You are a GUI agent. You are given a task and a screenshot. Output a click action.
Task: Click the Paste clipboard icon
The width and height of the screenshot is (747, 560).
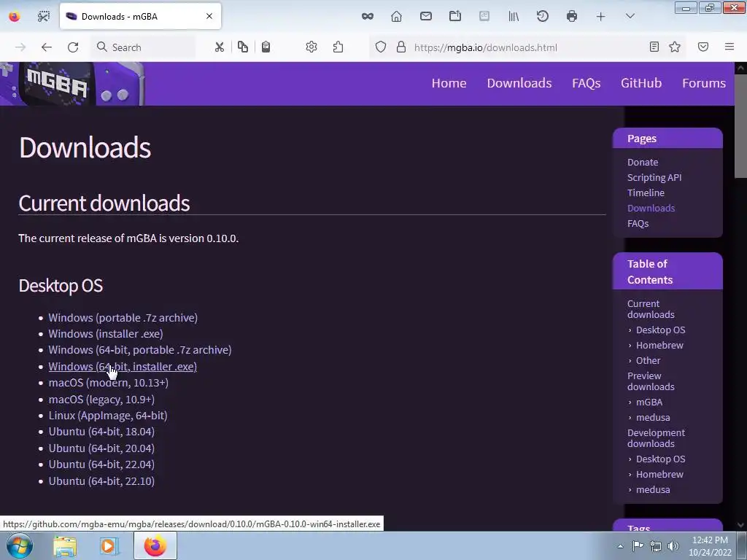(x=266, y=47)
